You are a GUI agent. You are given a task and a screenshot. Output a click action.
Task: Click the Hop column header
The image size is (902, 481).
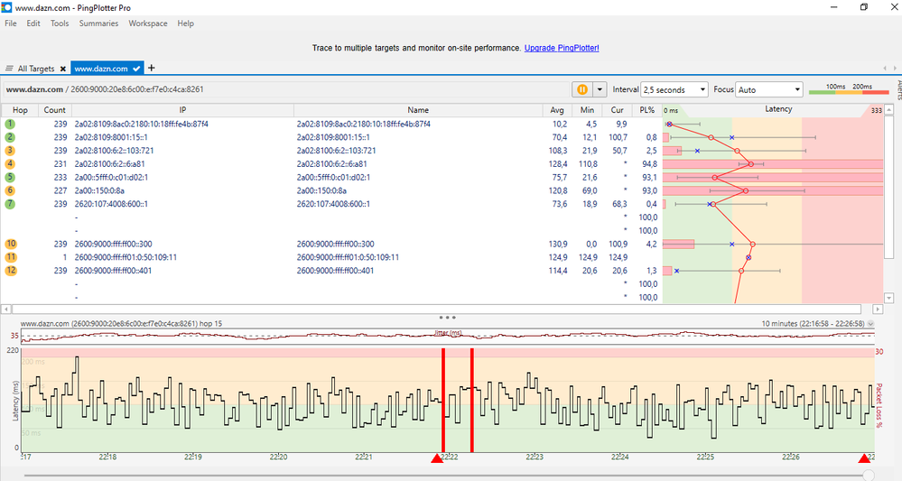click(x=20, y=110)
